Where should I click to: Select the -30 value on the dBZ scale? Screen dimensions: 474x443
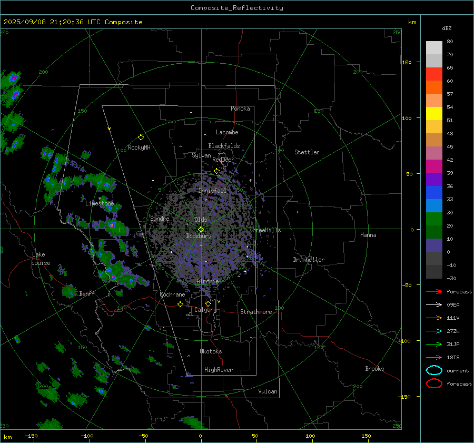tap(451, 278)
